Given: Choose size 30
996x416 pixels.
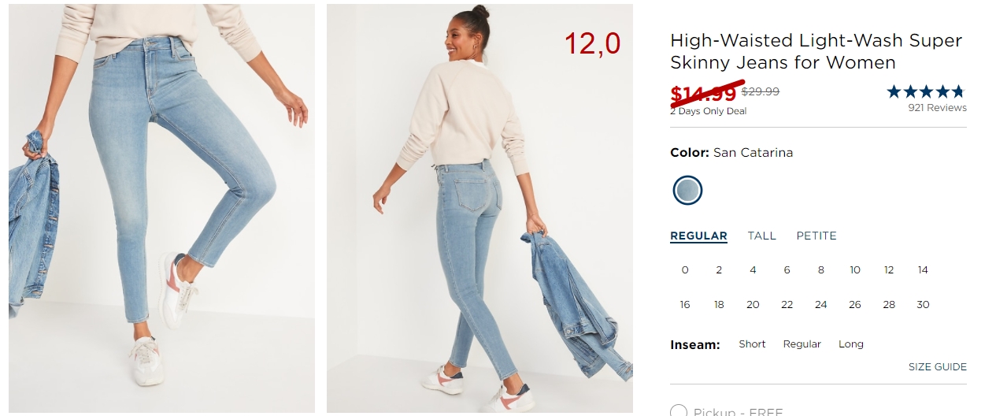Looking at the screenshot, I should [x=923, y=305].
